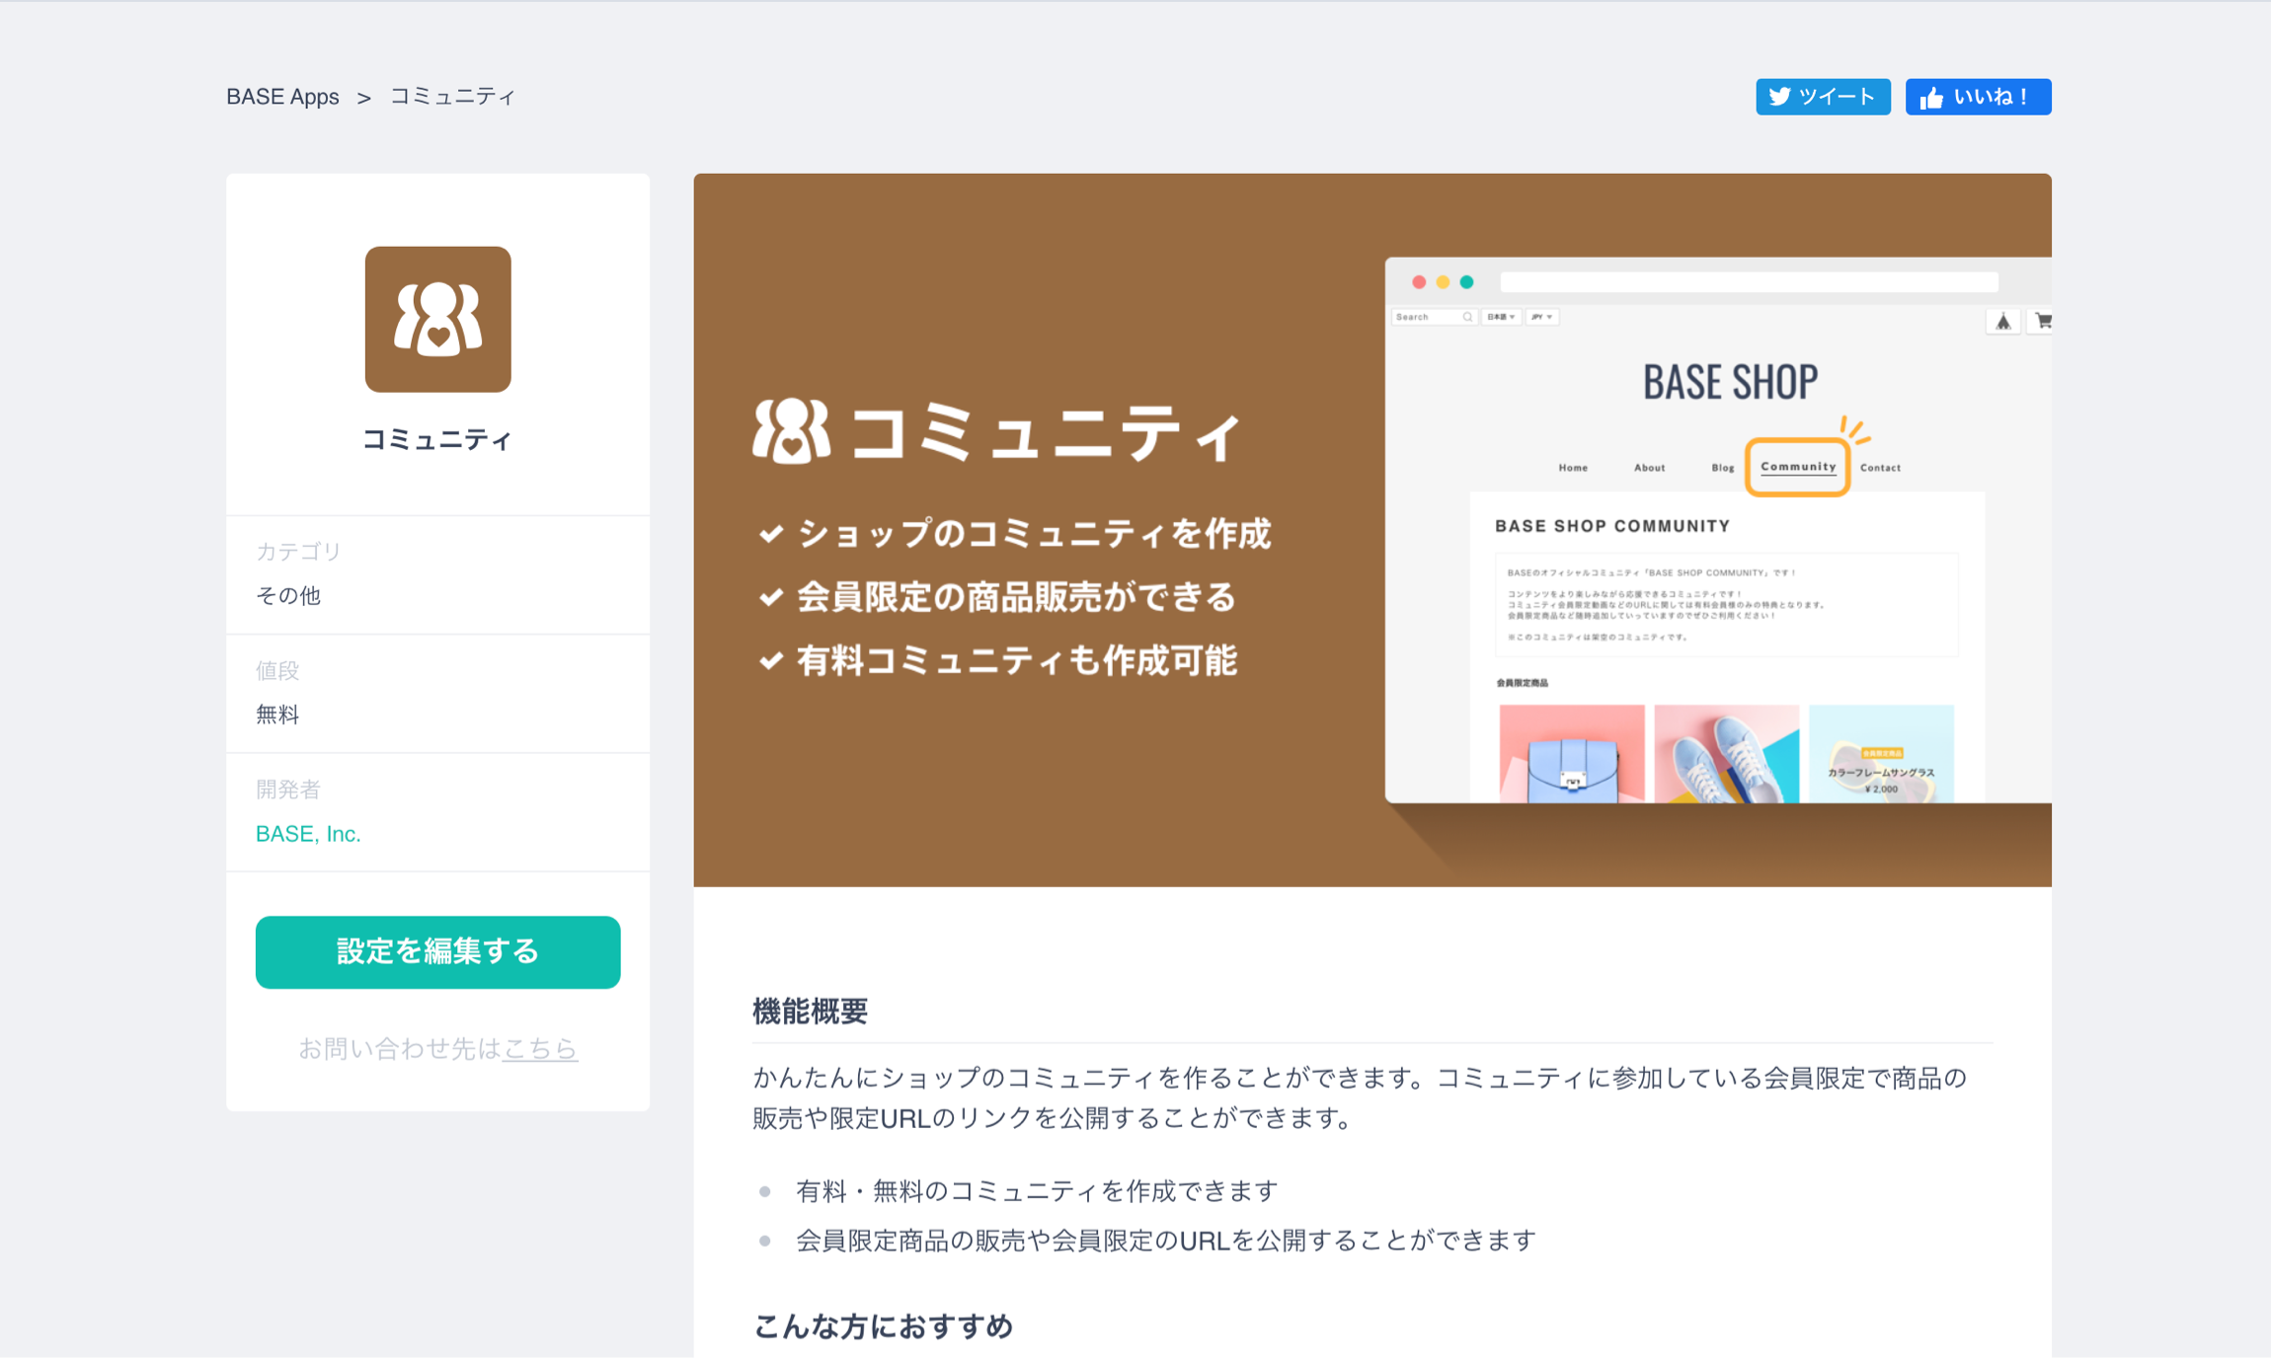The width and height of the screenshot is (2271, 1358).
Task: Click the 設定を編集する button
Action: (x=438, y=952)
